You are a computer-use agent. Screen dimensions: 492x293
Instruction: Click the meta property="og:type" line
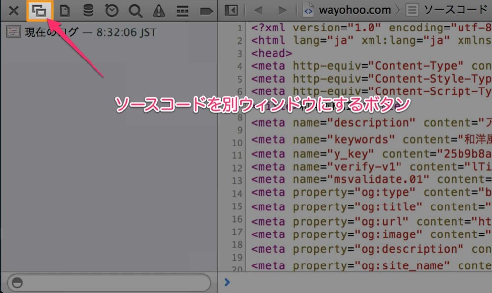371,192
